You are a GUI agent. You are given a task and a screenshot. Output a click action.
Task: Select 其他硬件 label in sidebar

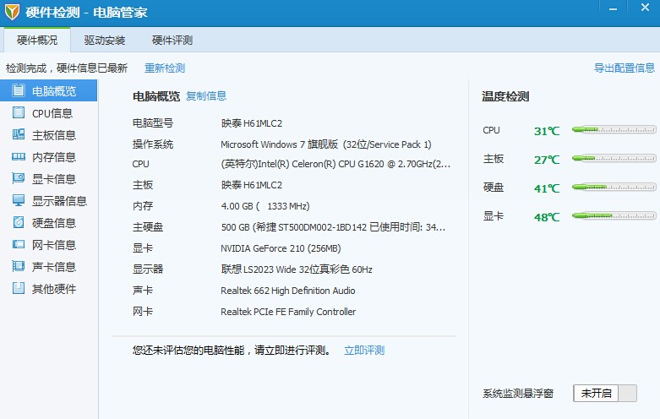pos(54,289)
